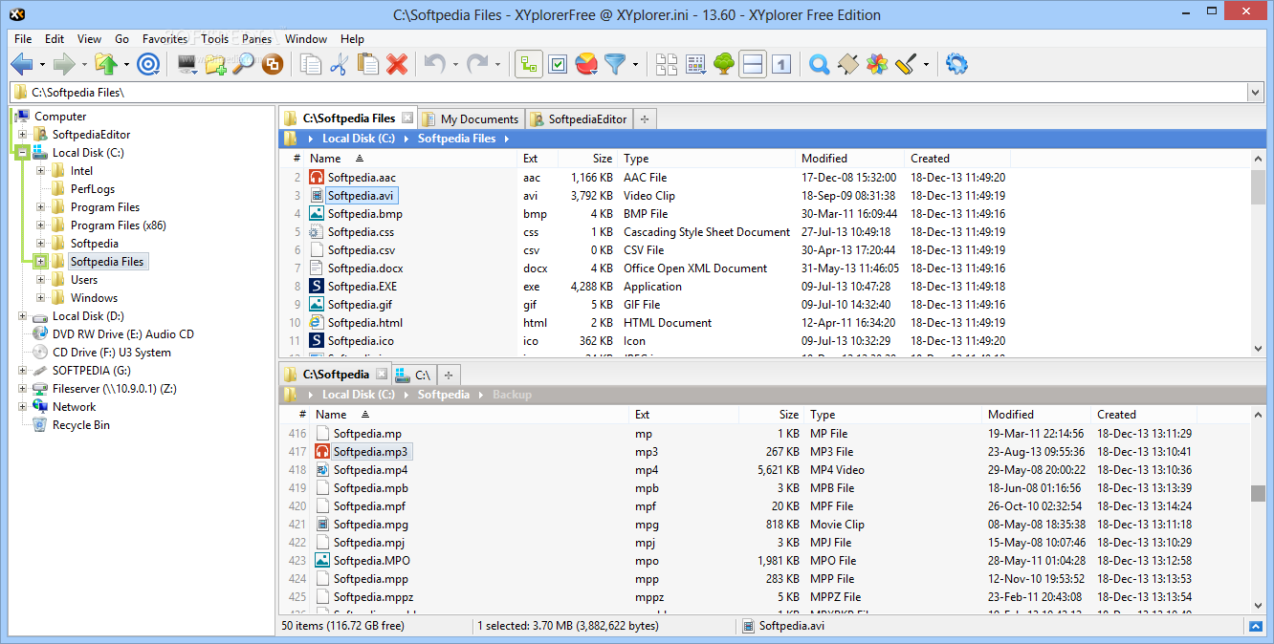Open the back button history dropdown
The image size is (1274, 644).
[42, 65]
